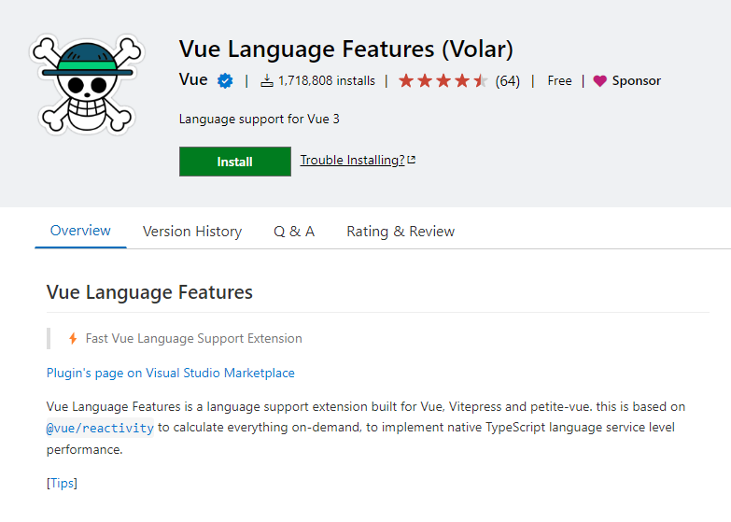Click the Volar skull extension logo
The image size is (731, 522).
click(87, 84)
